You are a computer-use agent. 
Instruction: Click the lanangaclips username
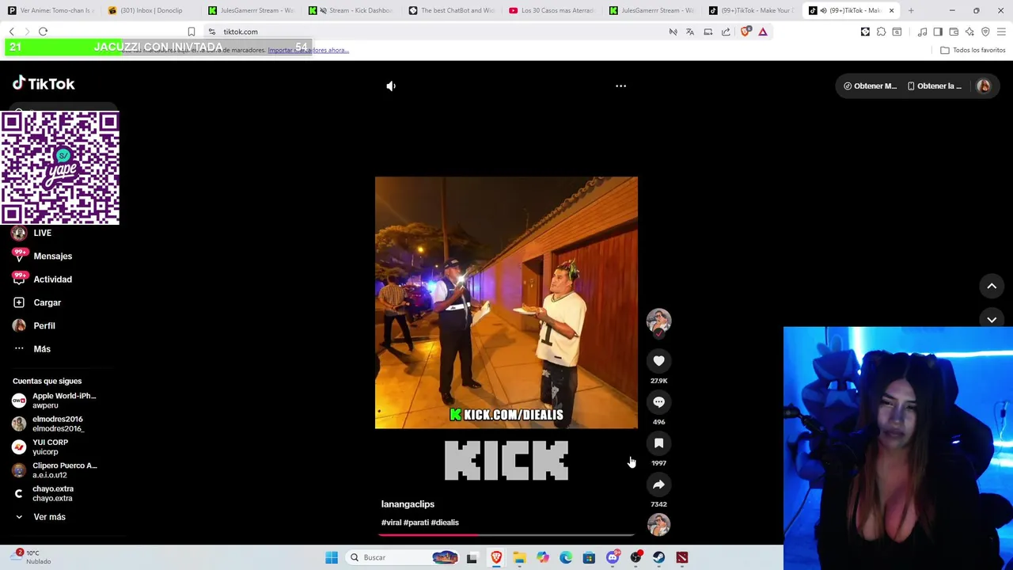408,504
